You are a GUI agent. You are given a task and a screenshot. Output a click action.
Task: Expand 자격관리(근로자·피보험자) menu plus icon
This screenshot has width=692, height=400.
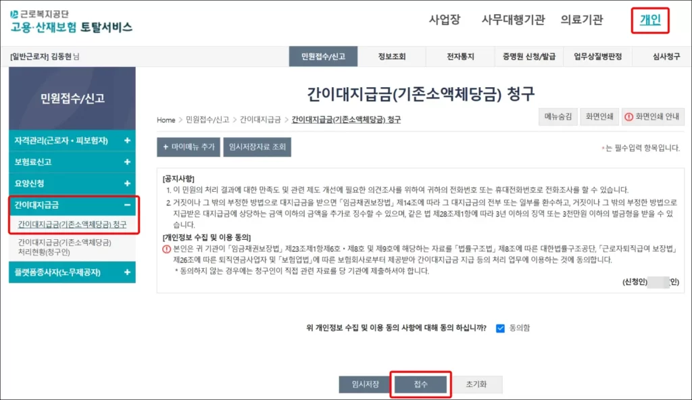click(x=127, y=141)
